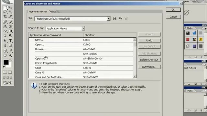207x116 pixels.
Task: Open the Styles panel flyout menu
Action: click(x=205, y=28)
